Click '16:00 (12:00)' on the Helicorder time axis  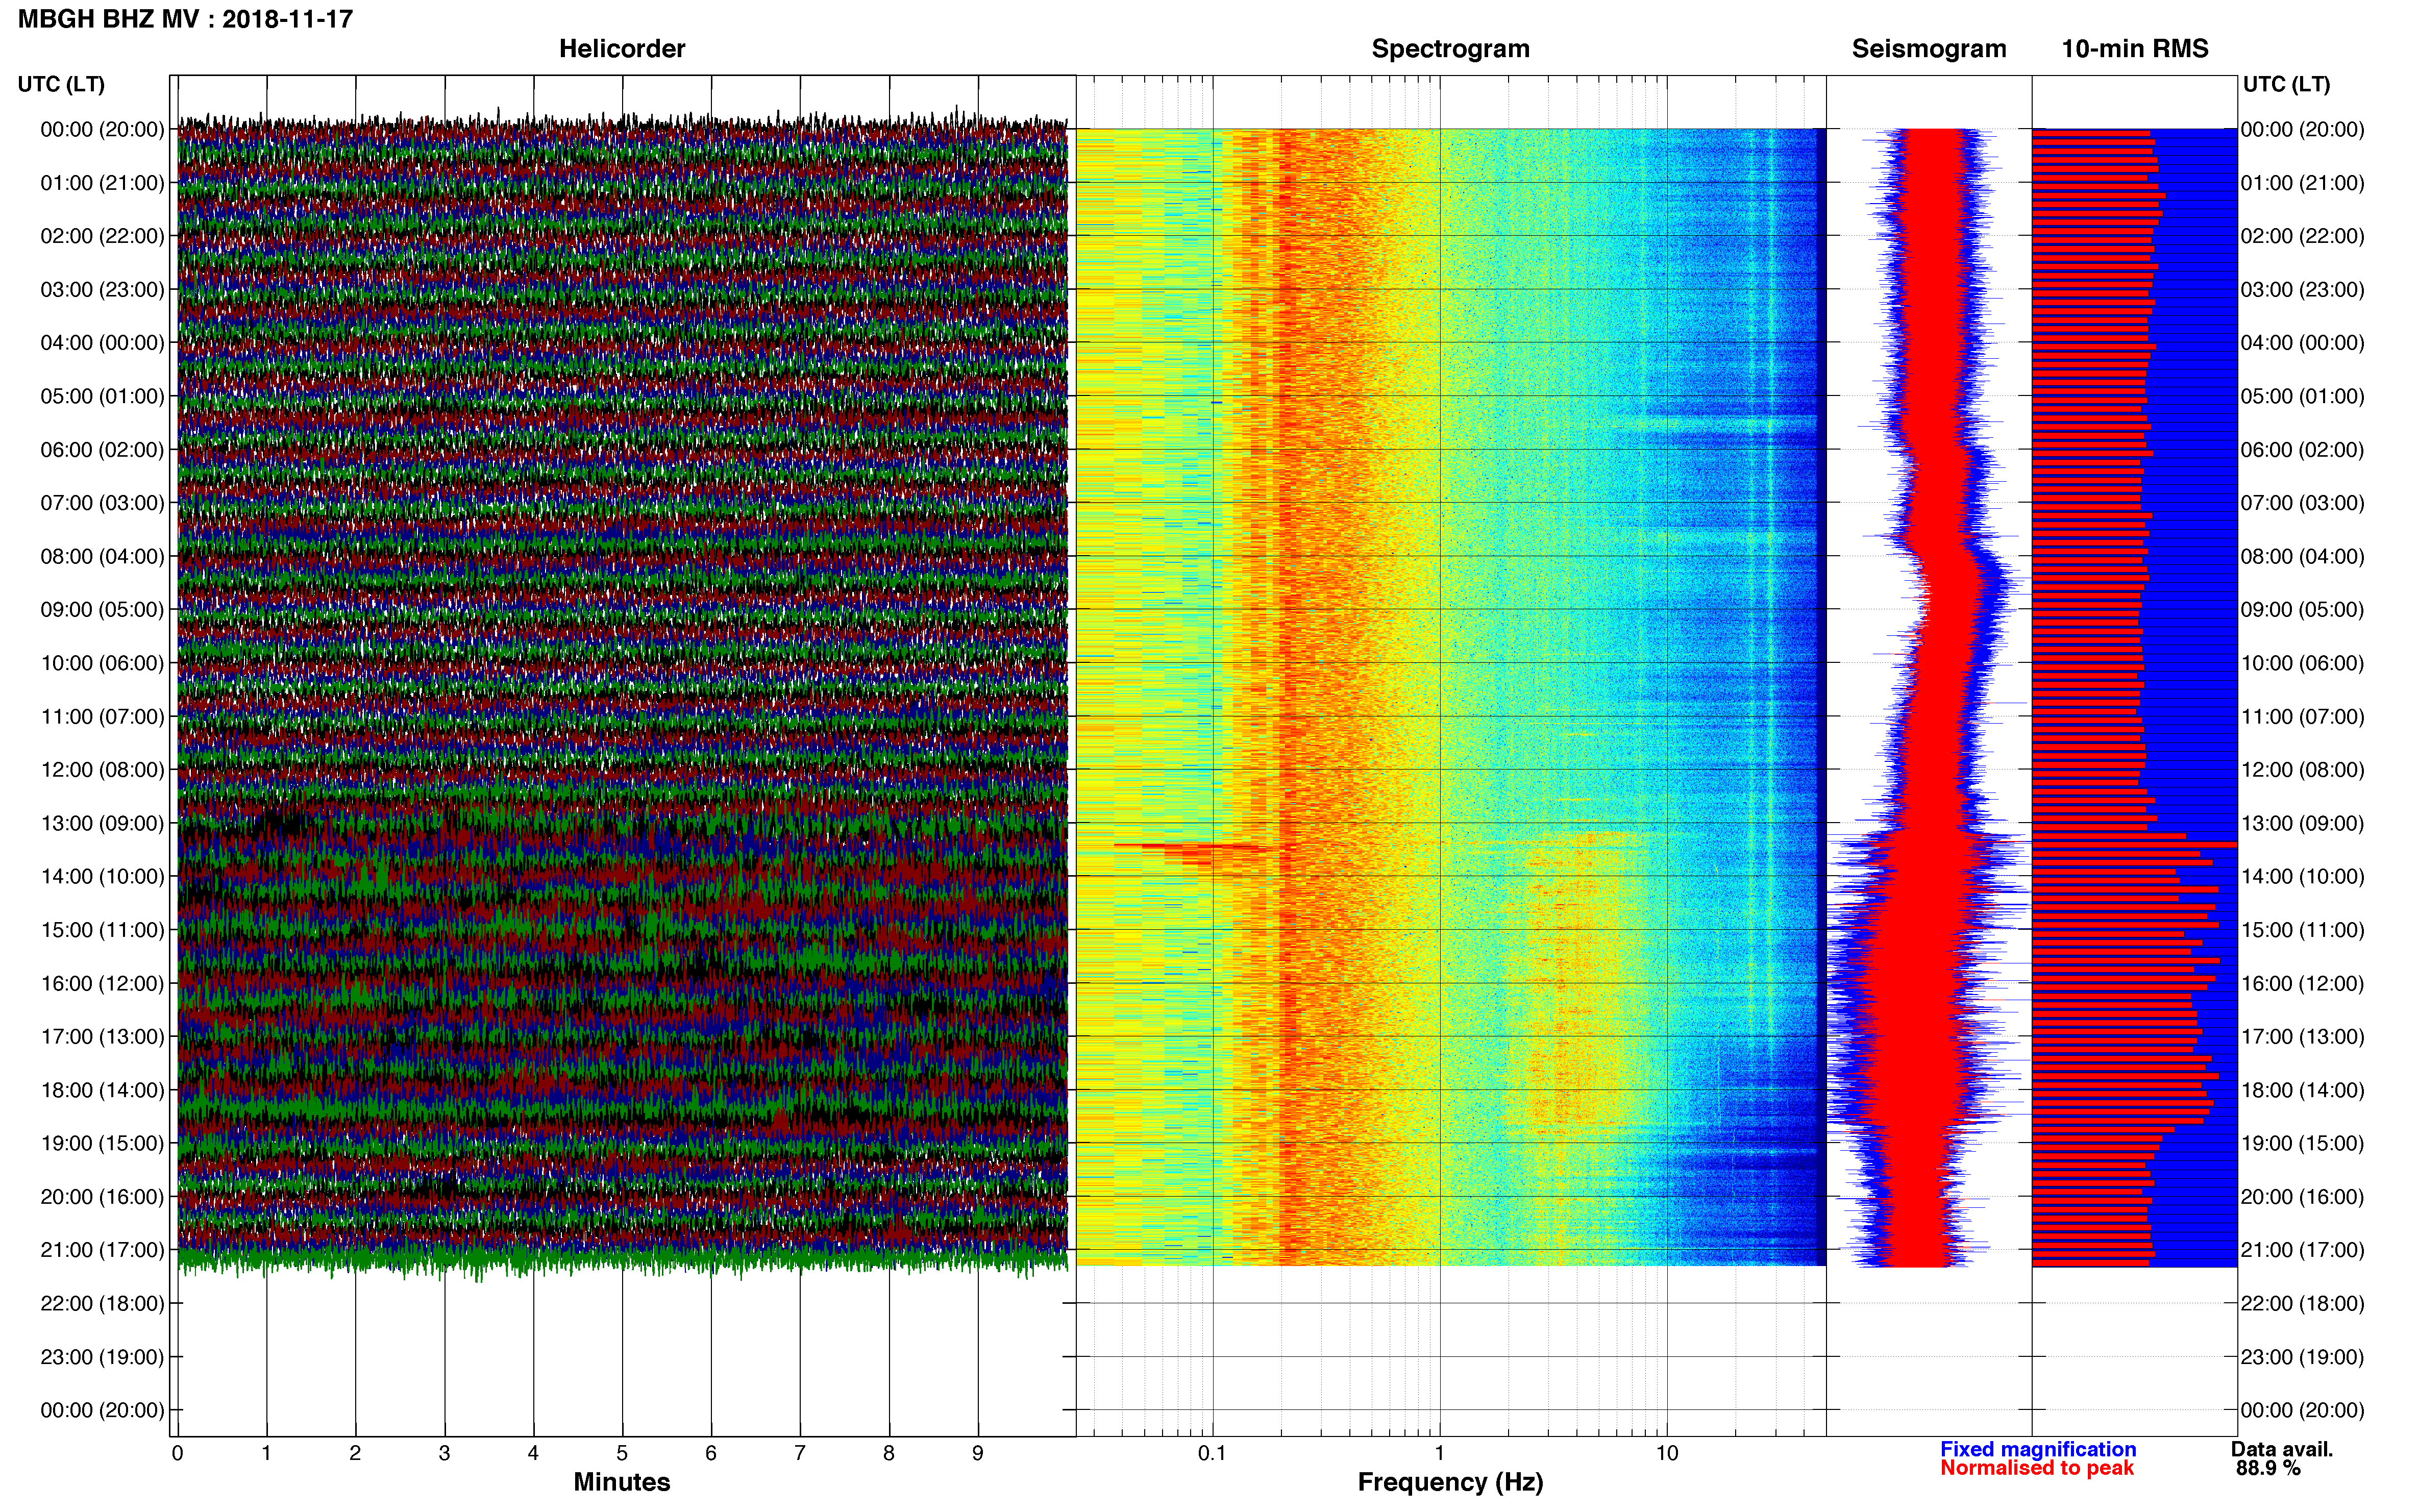(102, 983)
